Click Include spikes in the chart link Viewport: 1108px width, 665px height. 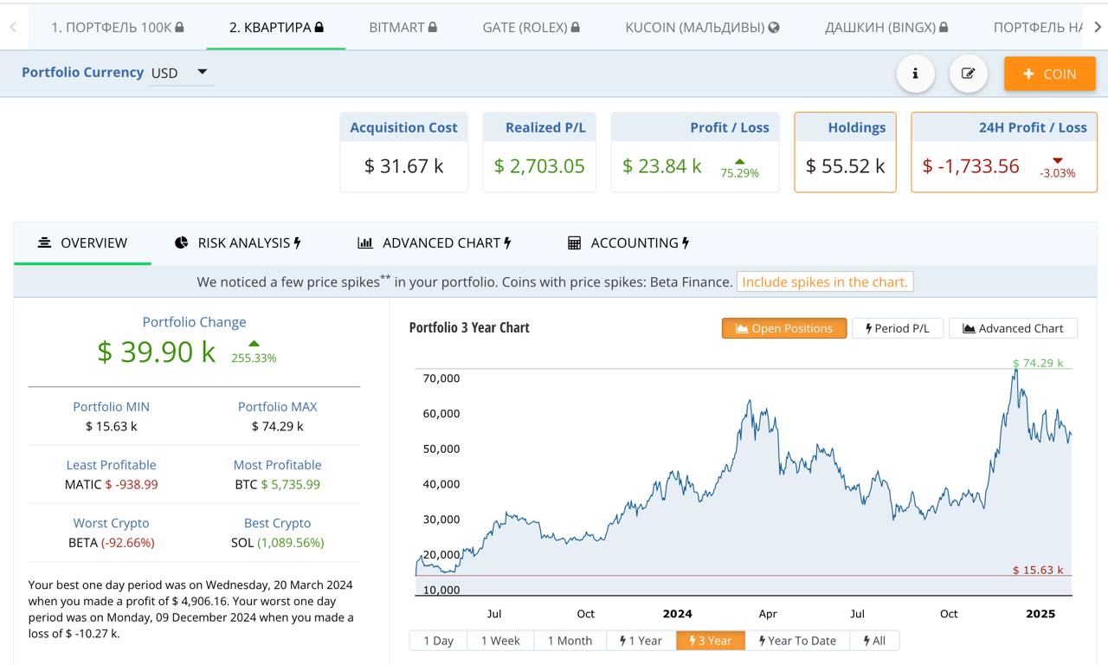pos(825,281)
